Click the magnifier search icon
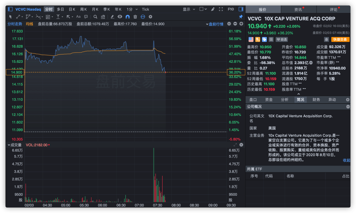The image size is (356, 213). tap(95, 16)
